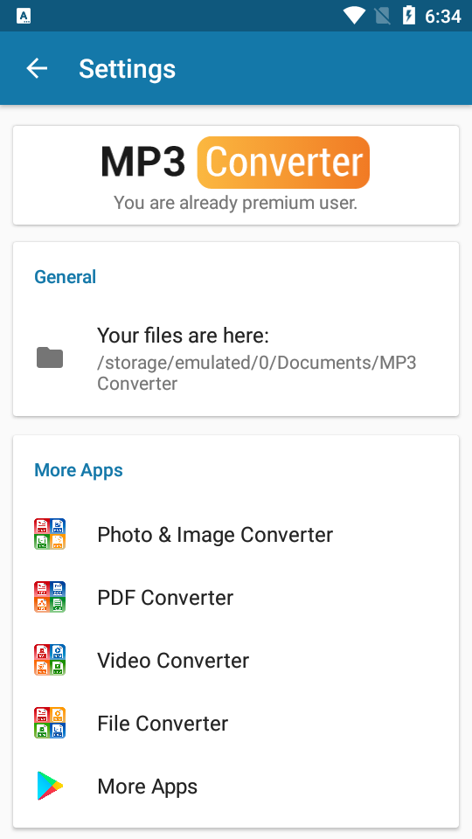Click the File Converter app icon
Viewport: 472px width, 839px height.
click(x=50, y=723)
